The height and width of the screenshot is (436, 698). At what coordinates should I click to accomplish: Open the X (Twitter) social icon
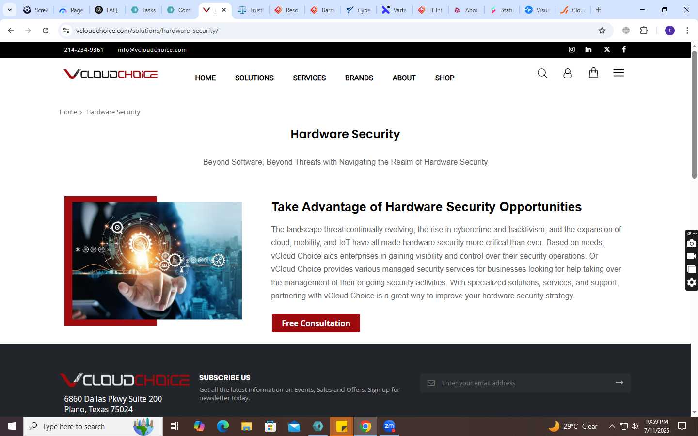point(607,49)
